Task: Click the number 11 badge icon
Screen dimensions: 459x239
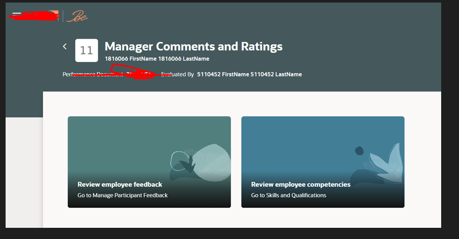Action: (x=87, y=50)
